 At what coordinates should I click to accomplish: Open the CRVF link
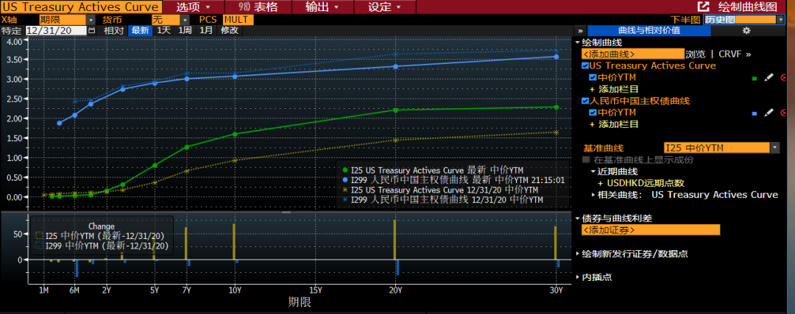[729, 54]
